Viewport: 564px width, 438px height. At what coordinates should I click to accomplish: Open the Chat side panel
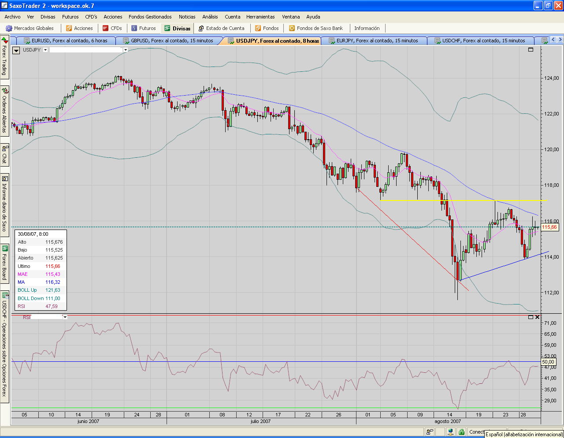coord(4,155)
